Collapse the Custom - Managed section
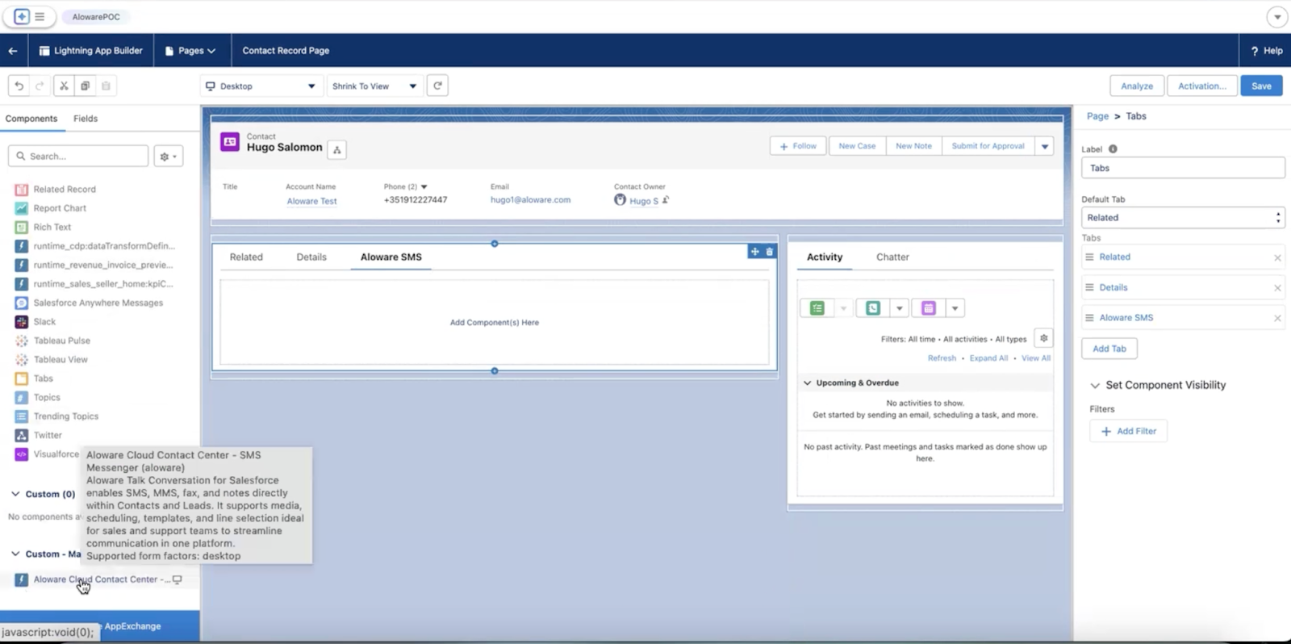 coord(15,554)
